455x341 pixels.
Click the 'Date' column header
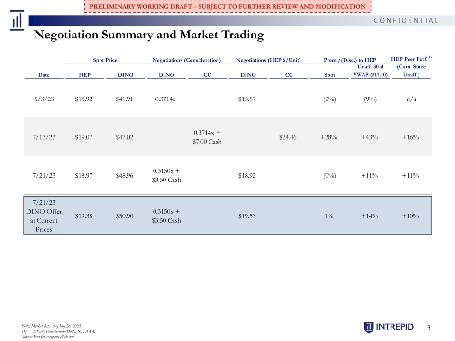[44, 75]
